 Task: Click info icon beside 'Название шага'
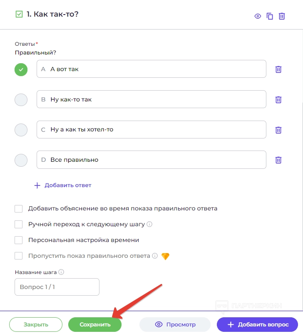tap(61, 272)
